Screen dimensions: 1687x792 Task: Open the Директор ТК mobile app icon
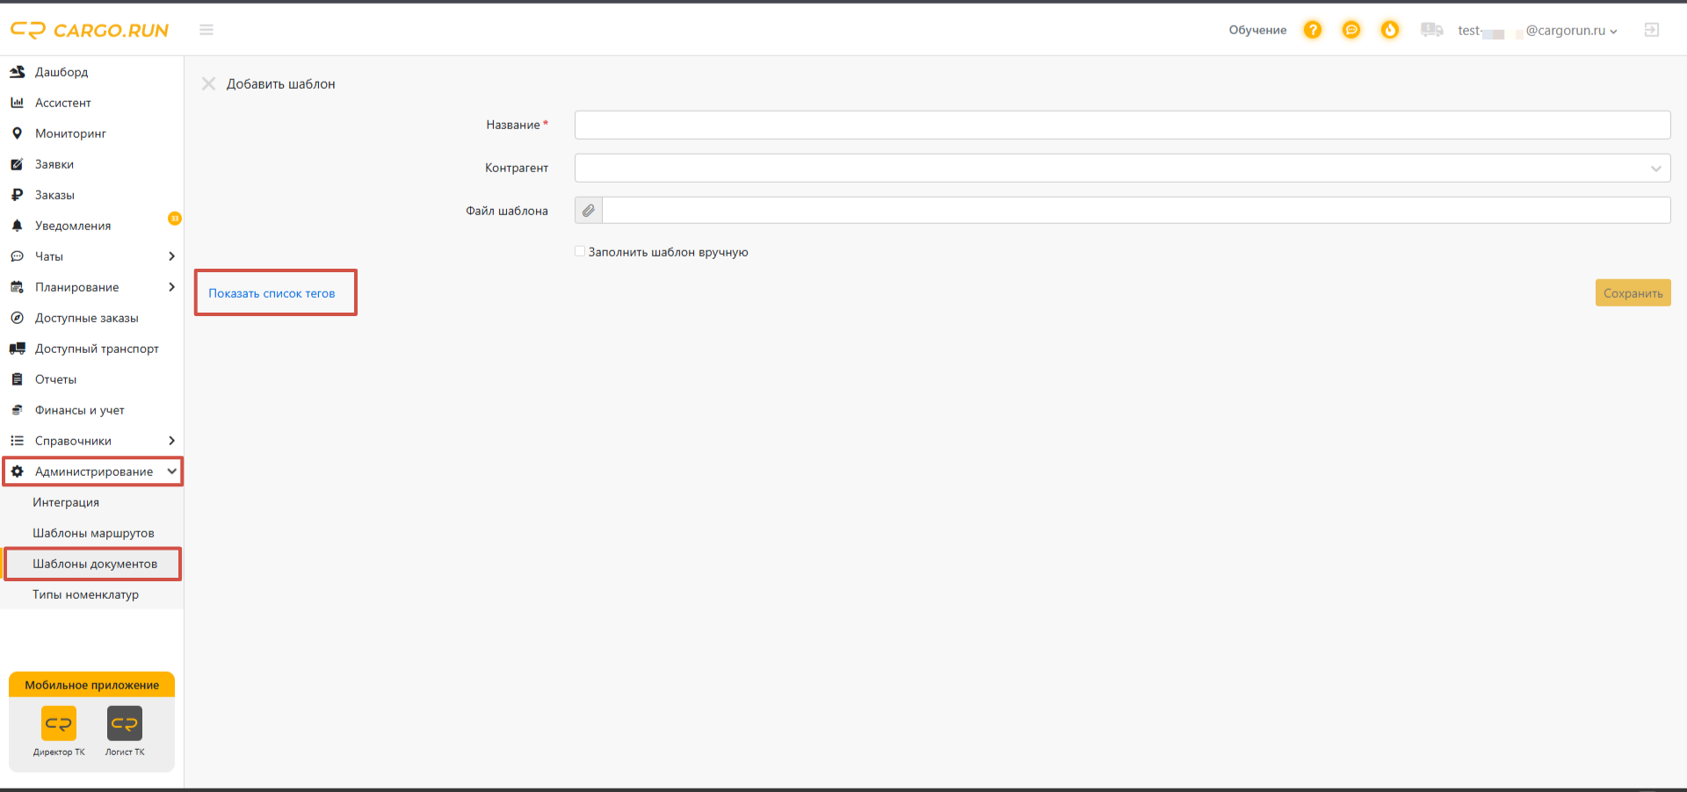coord(59,724)
